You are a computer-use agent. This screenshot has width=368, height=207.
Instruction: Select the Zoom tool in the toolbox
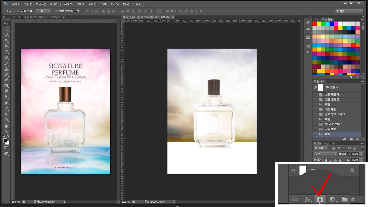click(x=6, y=131)
